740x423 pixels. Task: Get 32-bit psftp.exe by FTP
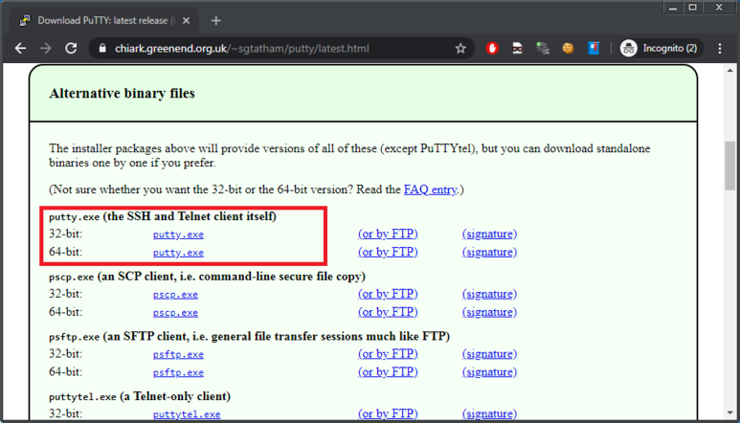pos(388,354)
